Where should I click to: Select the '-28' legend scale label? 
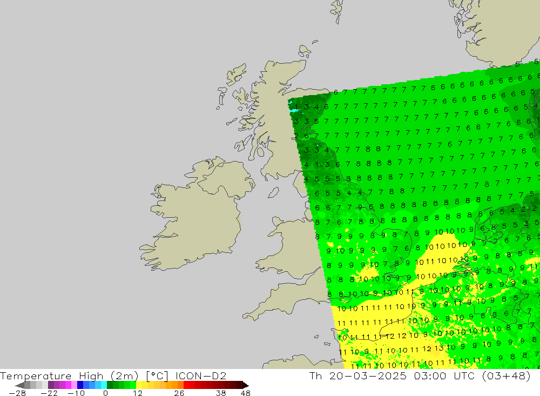pyautogui.click(x=17, y=393)
